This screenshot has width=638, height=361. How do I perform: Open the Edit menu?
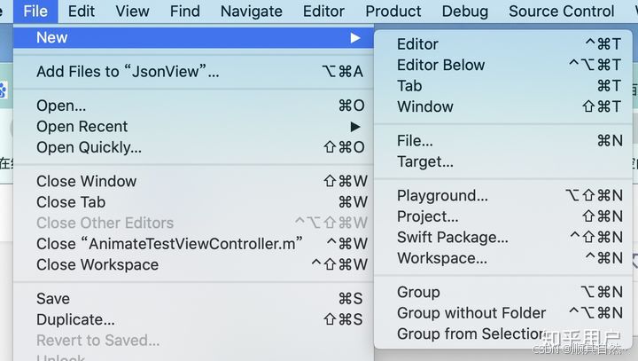82,11
